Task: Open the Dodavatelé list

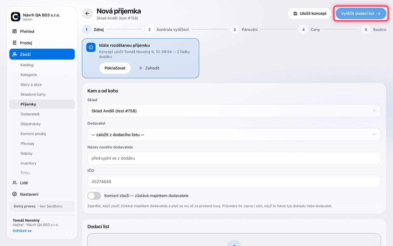Action: click(42, 114)
